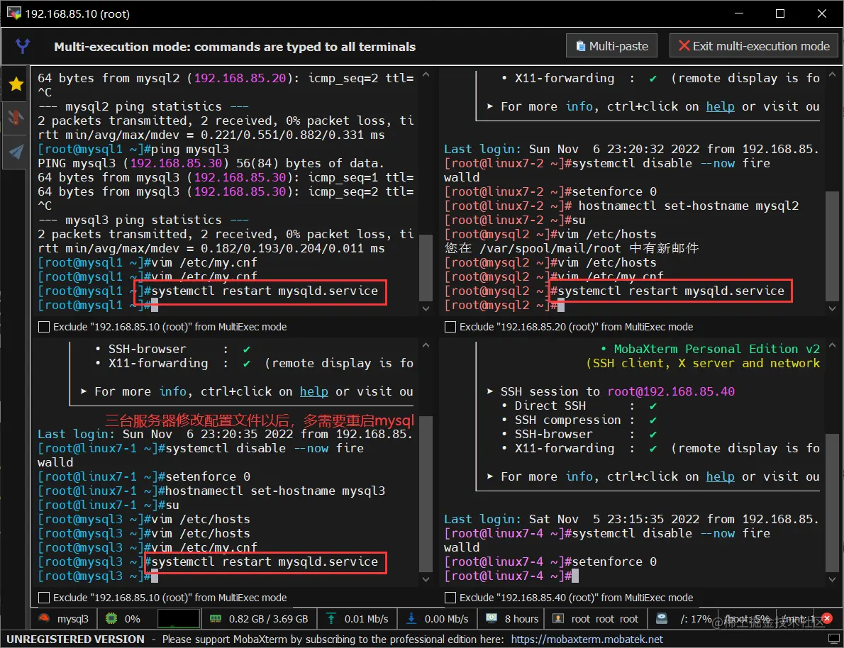This screenshot has width=844, height=648.
Task: Click the "0%" CPU value in status bar
Action: point(133,619)
